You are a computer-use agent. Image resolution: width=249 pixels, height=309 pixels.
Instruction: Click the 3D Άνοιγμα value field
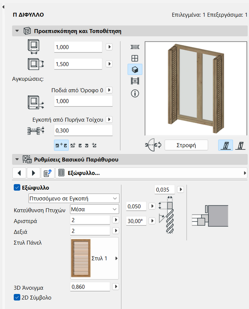pyautogui.click(x=90, y=287)
